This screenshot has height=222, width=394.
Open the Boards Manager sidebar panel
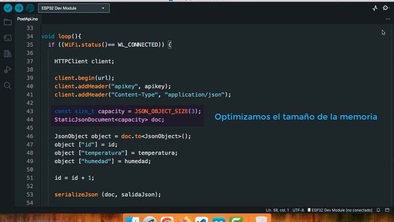click(x=7, y=38)
